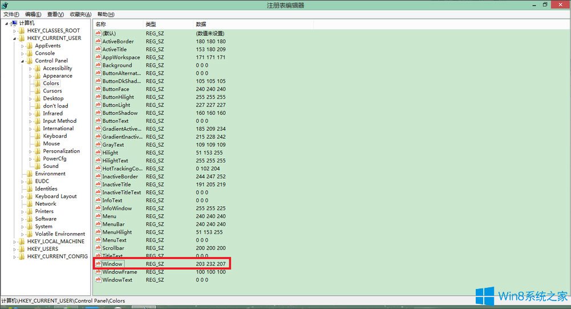Select the HilightText value name

pyautogui.click(x=115, y=160)
